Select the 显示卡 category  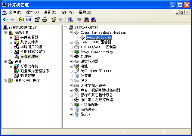[86, 114]
